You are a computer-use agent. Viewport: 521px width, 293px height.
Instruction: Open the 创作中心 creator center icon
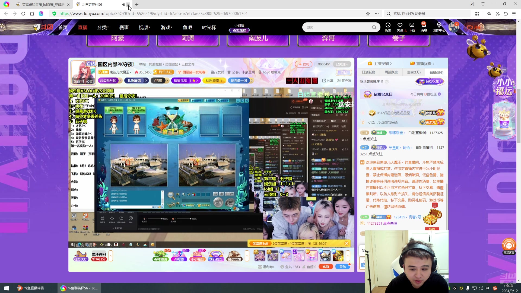pyautogui.click(x=439, y=27)
